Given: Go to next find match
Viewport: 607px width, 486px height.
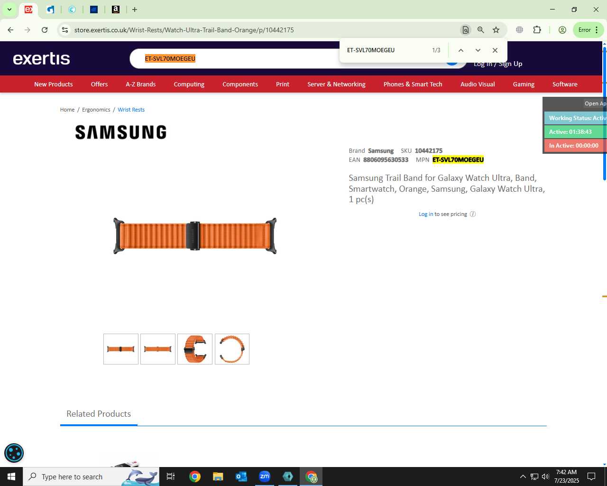Looking at the screenshot, I should (478, 50).
